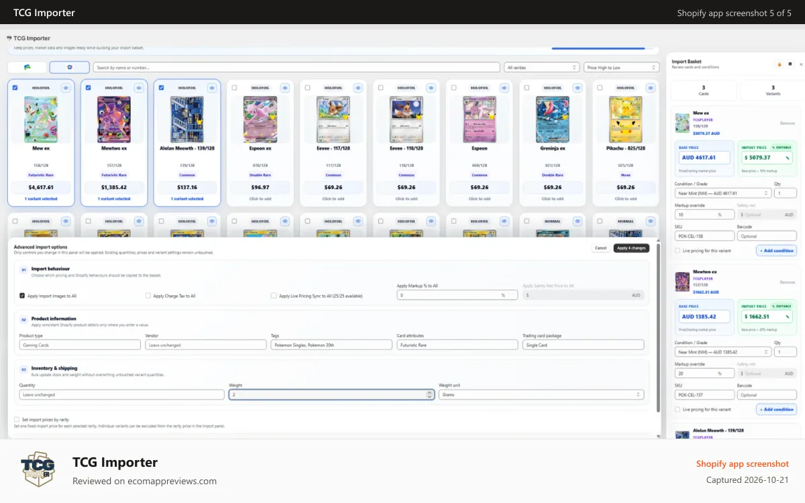Open Mew ex Condition / Grade dropdown
The image size is (805, 503).
(x=723, y=193)
